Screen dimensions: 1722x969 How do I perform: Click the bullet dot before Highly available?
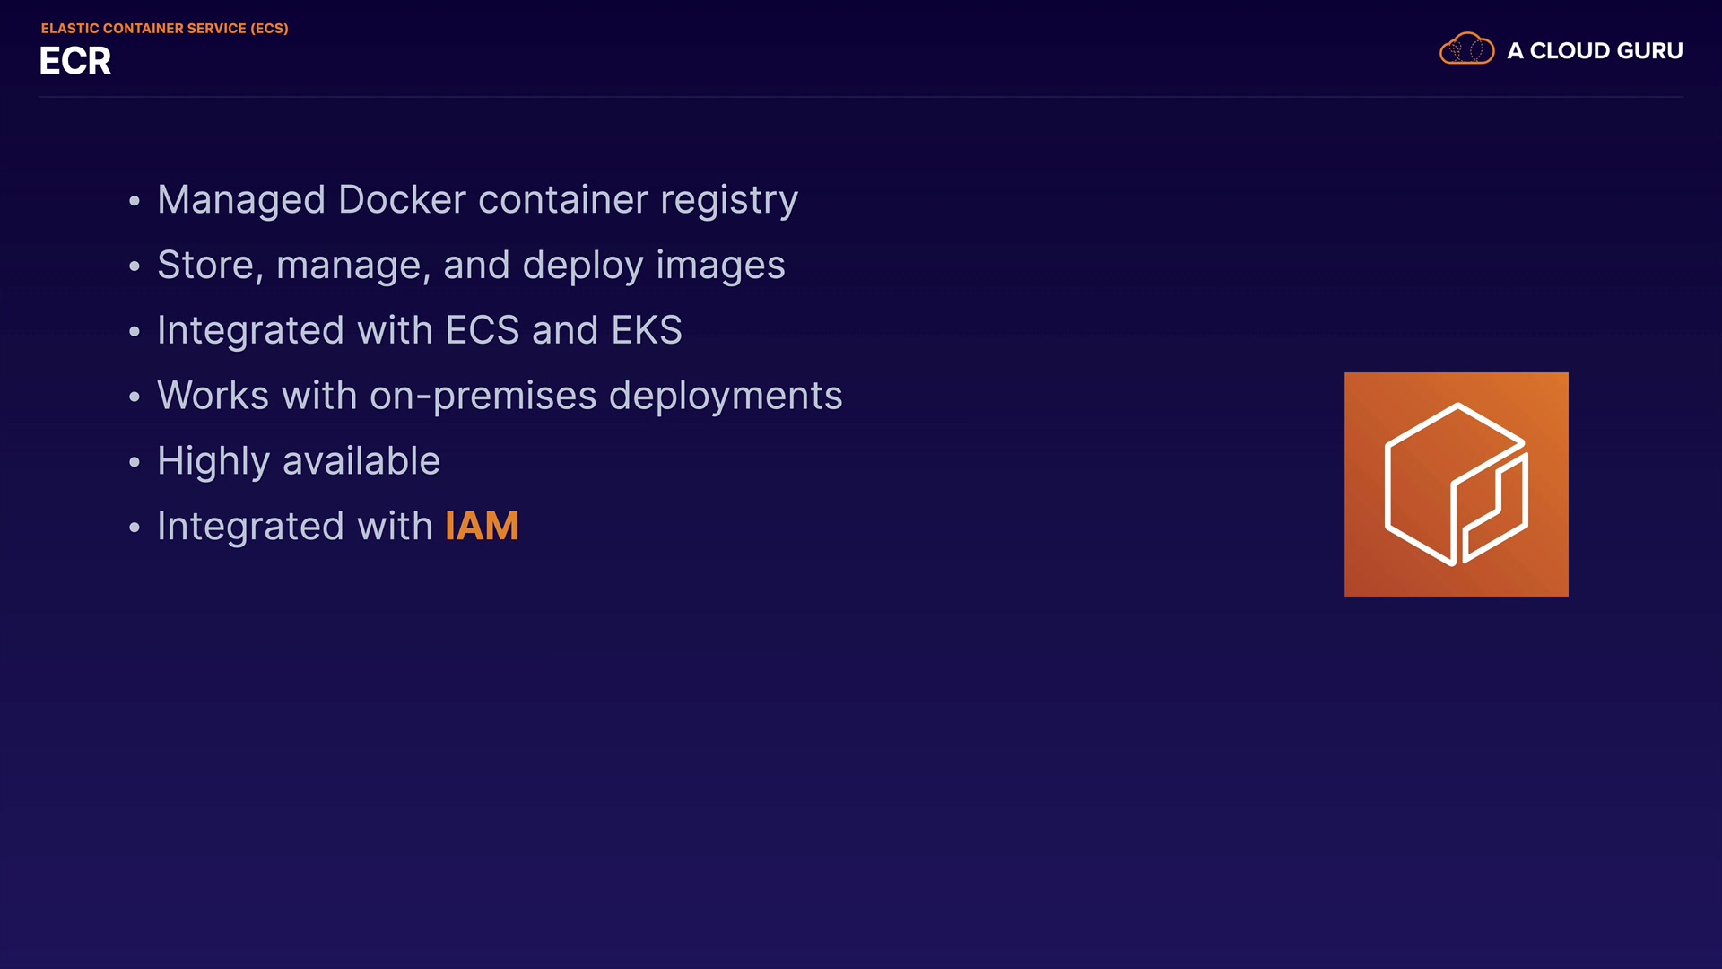click(x=135, y=462)
